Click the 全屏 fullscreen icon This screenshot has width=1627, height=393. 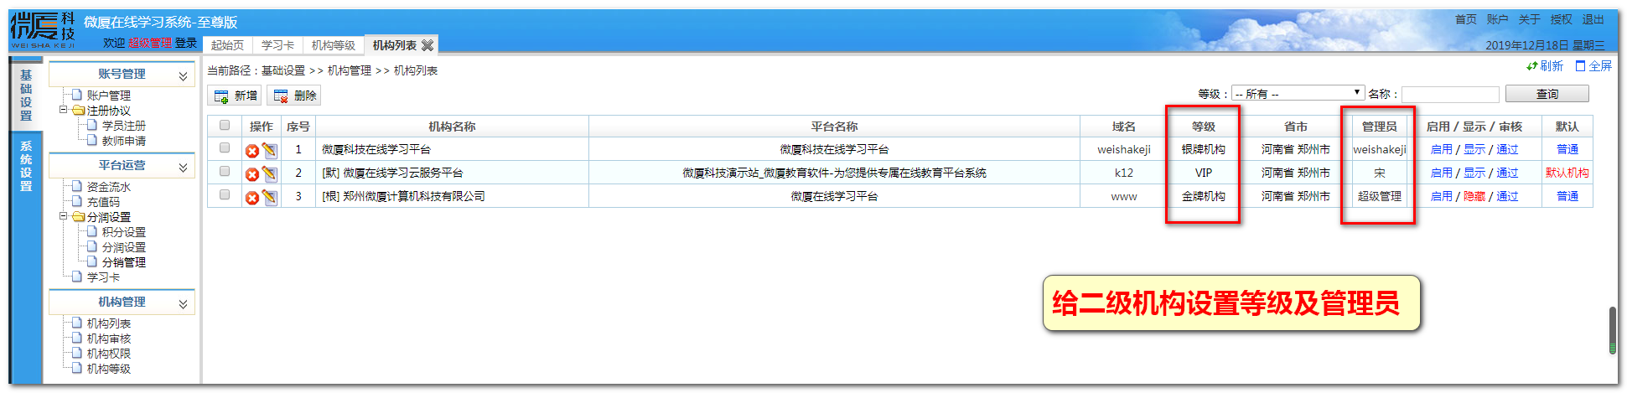tap(1580, 66)
